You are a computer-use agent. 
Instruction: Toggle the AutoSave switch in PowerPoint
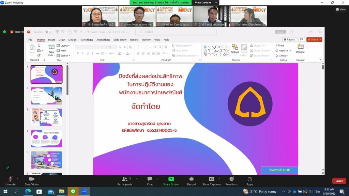(49, 32)
